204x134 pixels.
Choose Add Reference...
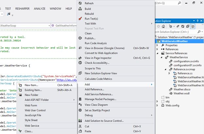tap(116, 89)
